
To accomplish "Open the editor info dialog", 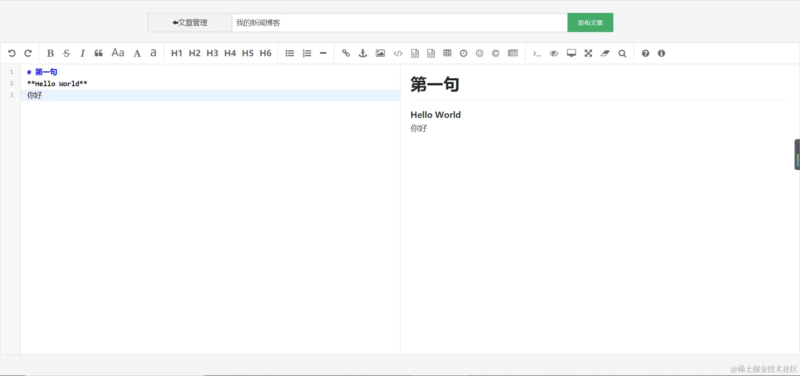I will pos(662,53).
